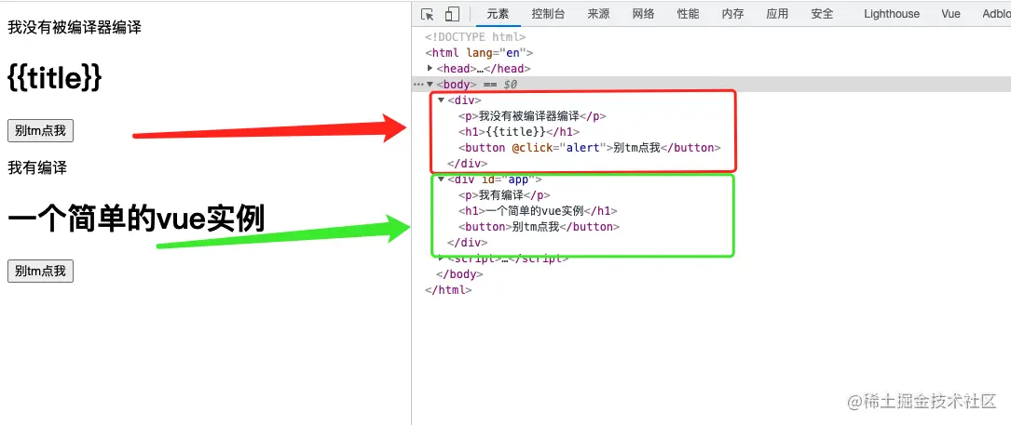
Task: Select the <button>别tm点我</button> line without @click
Action: pos(539,227)
